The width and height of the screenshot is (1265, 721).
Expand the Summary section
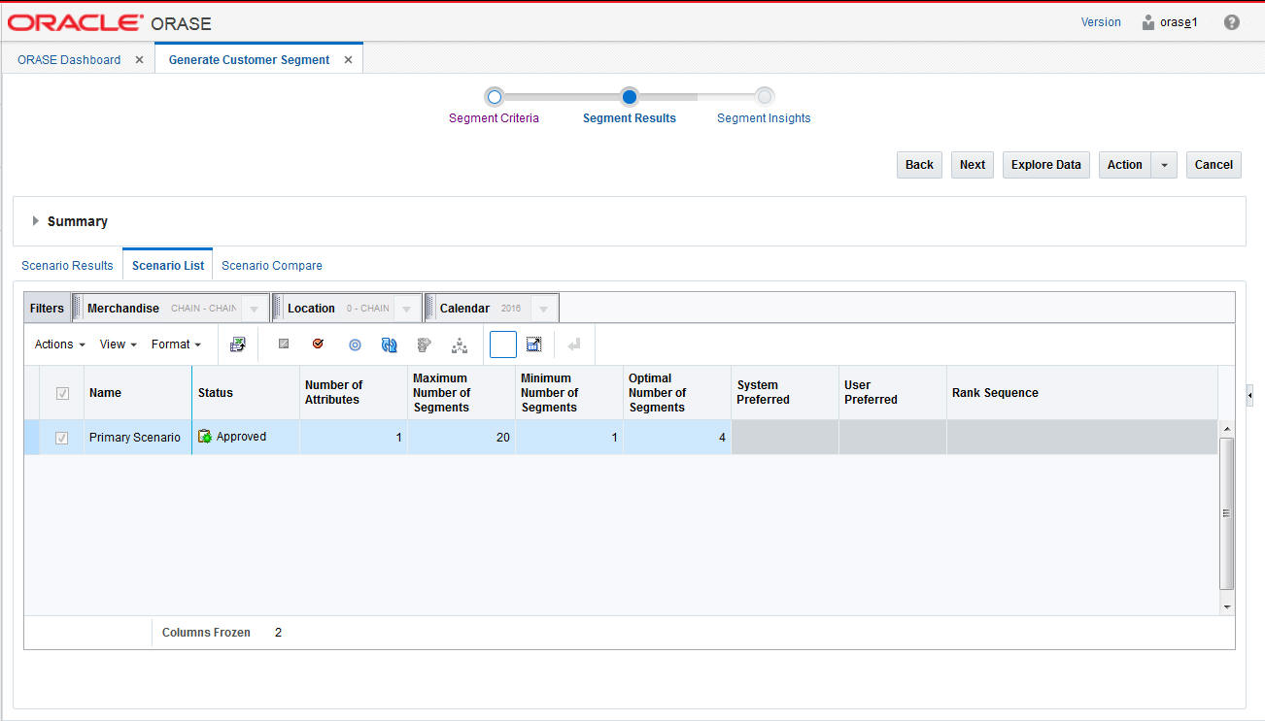click(36, 221)
